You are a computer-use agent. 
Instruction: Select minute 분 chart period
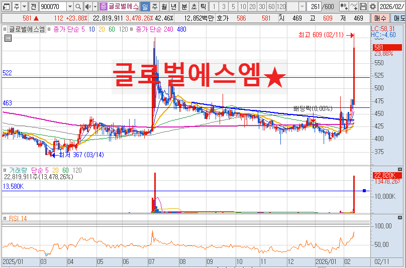pyautogui.click(x=184, y=7)
